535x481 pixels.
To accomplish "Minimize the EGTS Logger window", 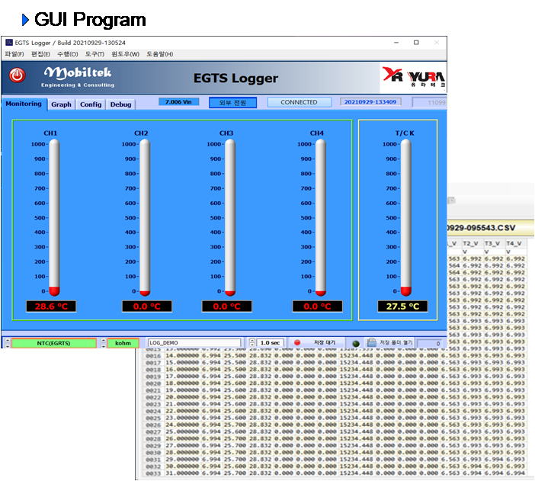I will 396,43.
